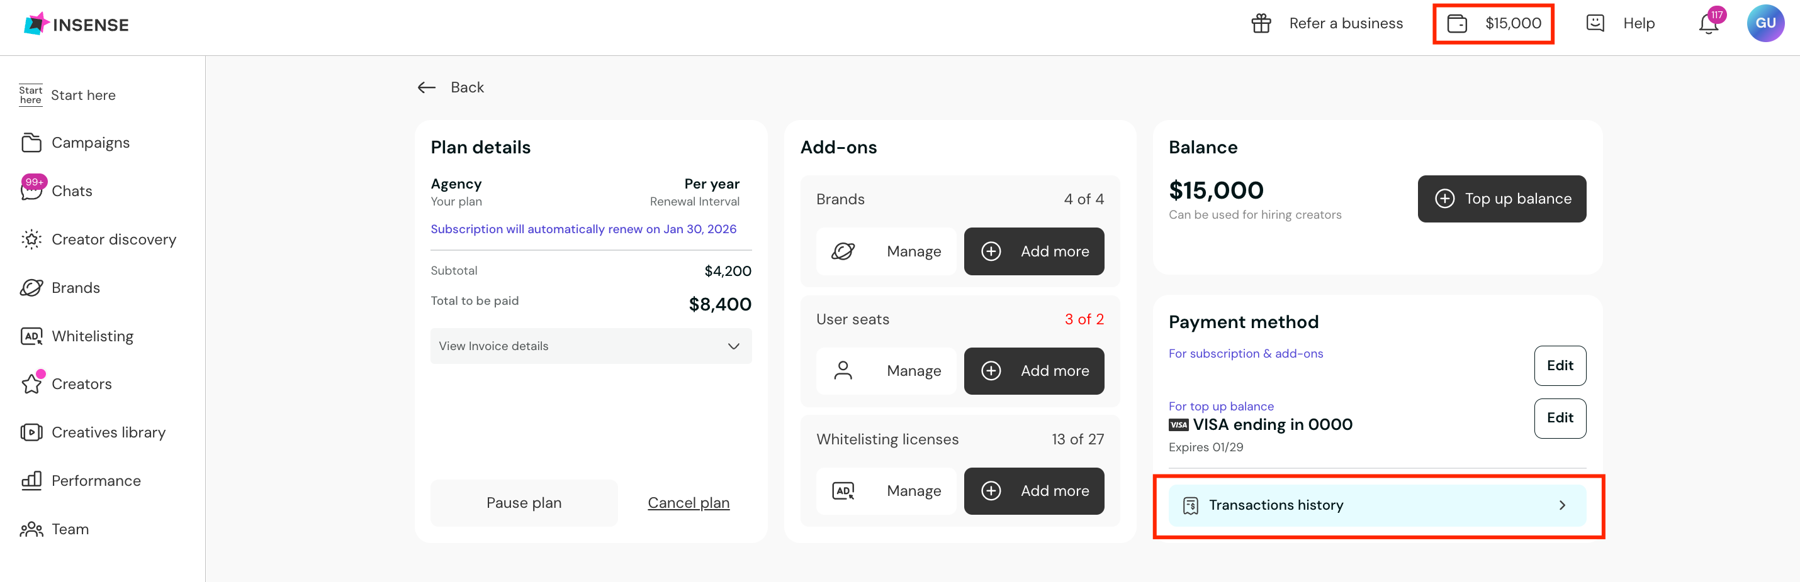
Task: Open Transactions history
Action: 1376,505
